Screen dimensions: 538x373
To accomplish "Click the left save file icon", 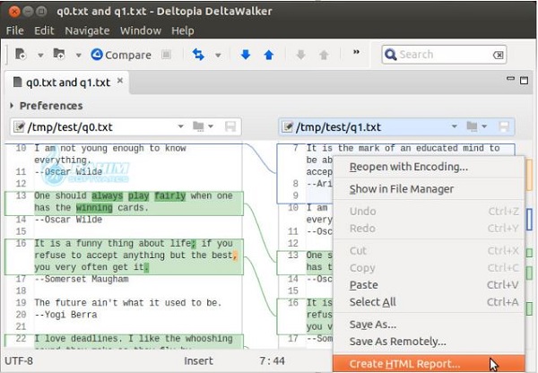I will click(x=230, y=126).
